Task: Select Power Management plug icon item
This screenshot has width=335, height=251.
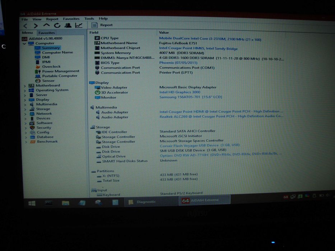Action: (x=38, y=71)
